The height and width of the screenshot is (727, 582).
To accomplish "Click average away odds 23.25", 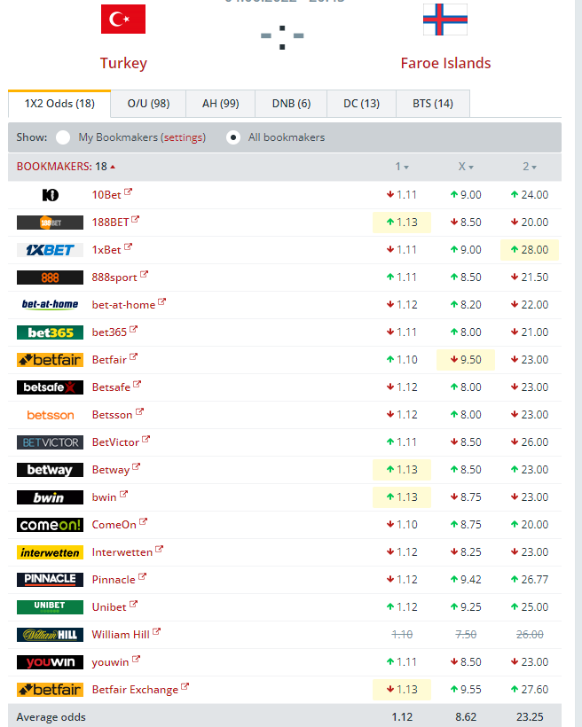I will [530, 716].
